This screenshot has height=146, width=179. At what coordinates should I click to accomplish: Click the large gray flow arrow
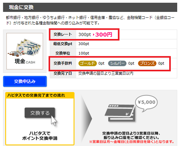tap(87, 119)
